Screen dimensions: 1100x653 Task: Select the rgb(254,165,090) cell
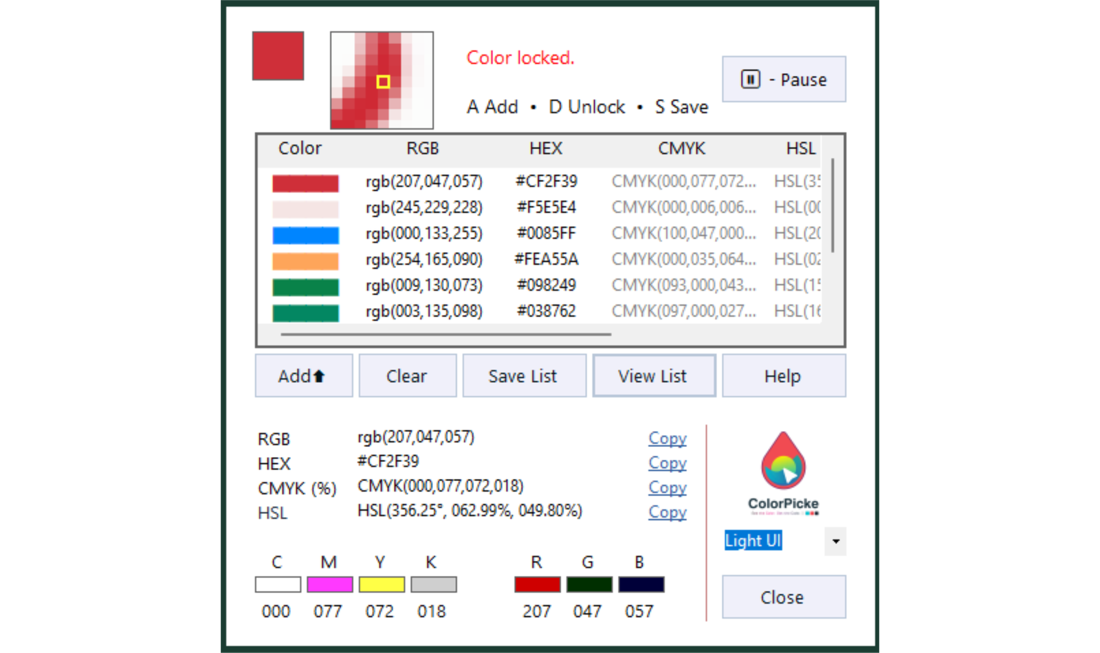tap(424, 260)
